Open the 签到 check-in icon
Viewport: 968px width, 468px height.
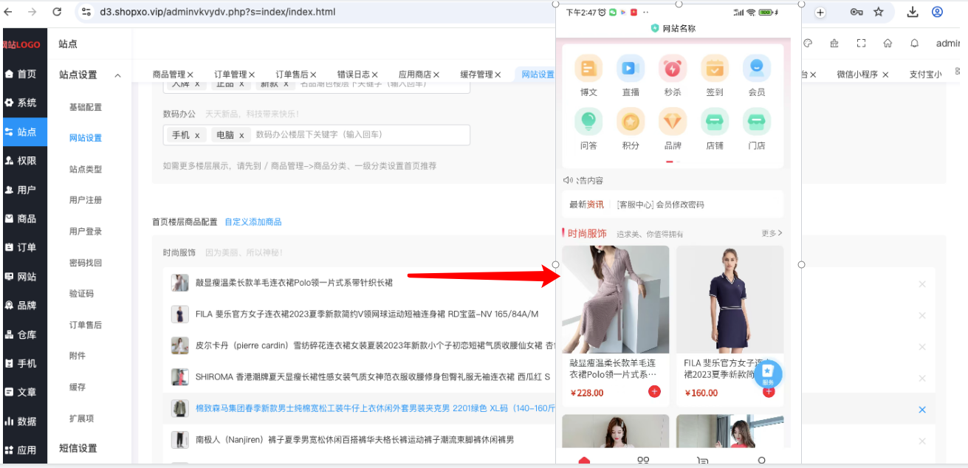point(715,69)
